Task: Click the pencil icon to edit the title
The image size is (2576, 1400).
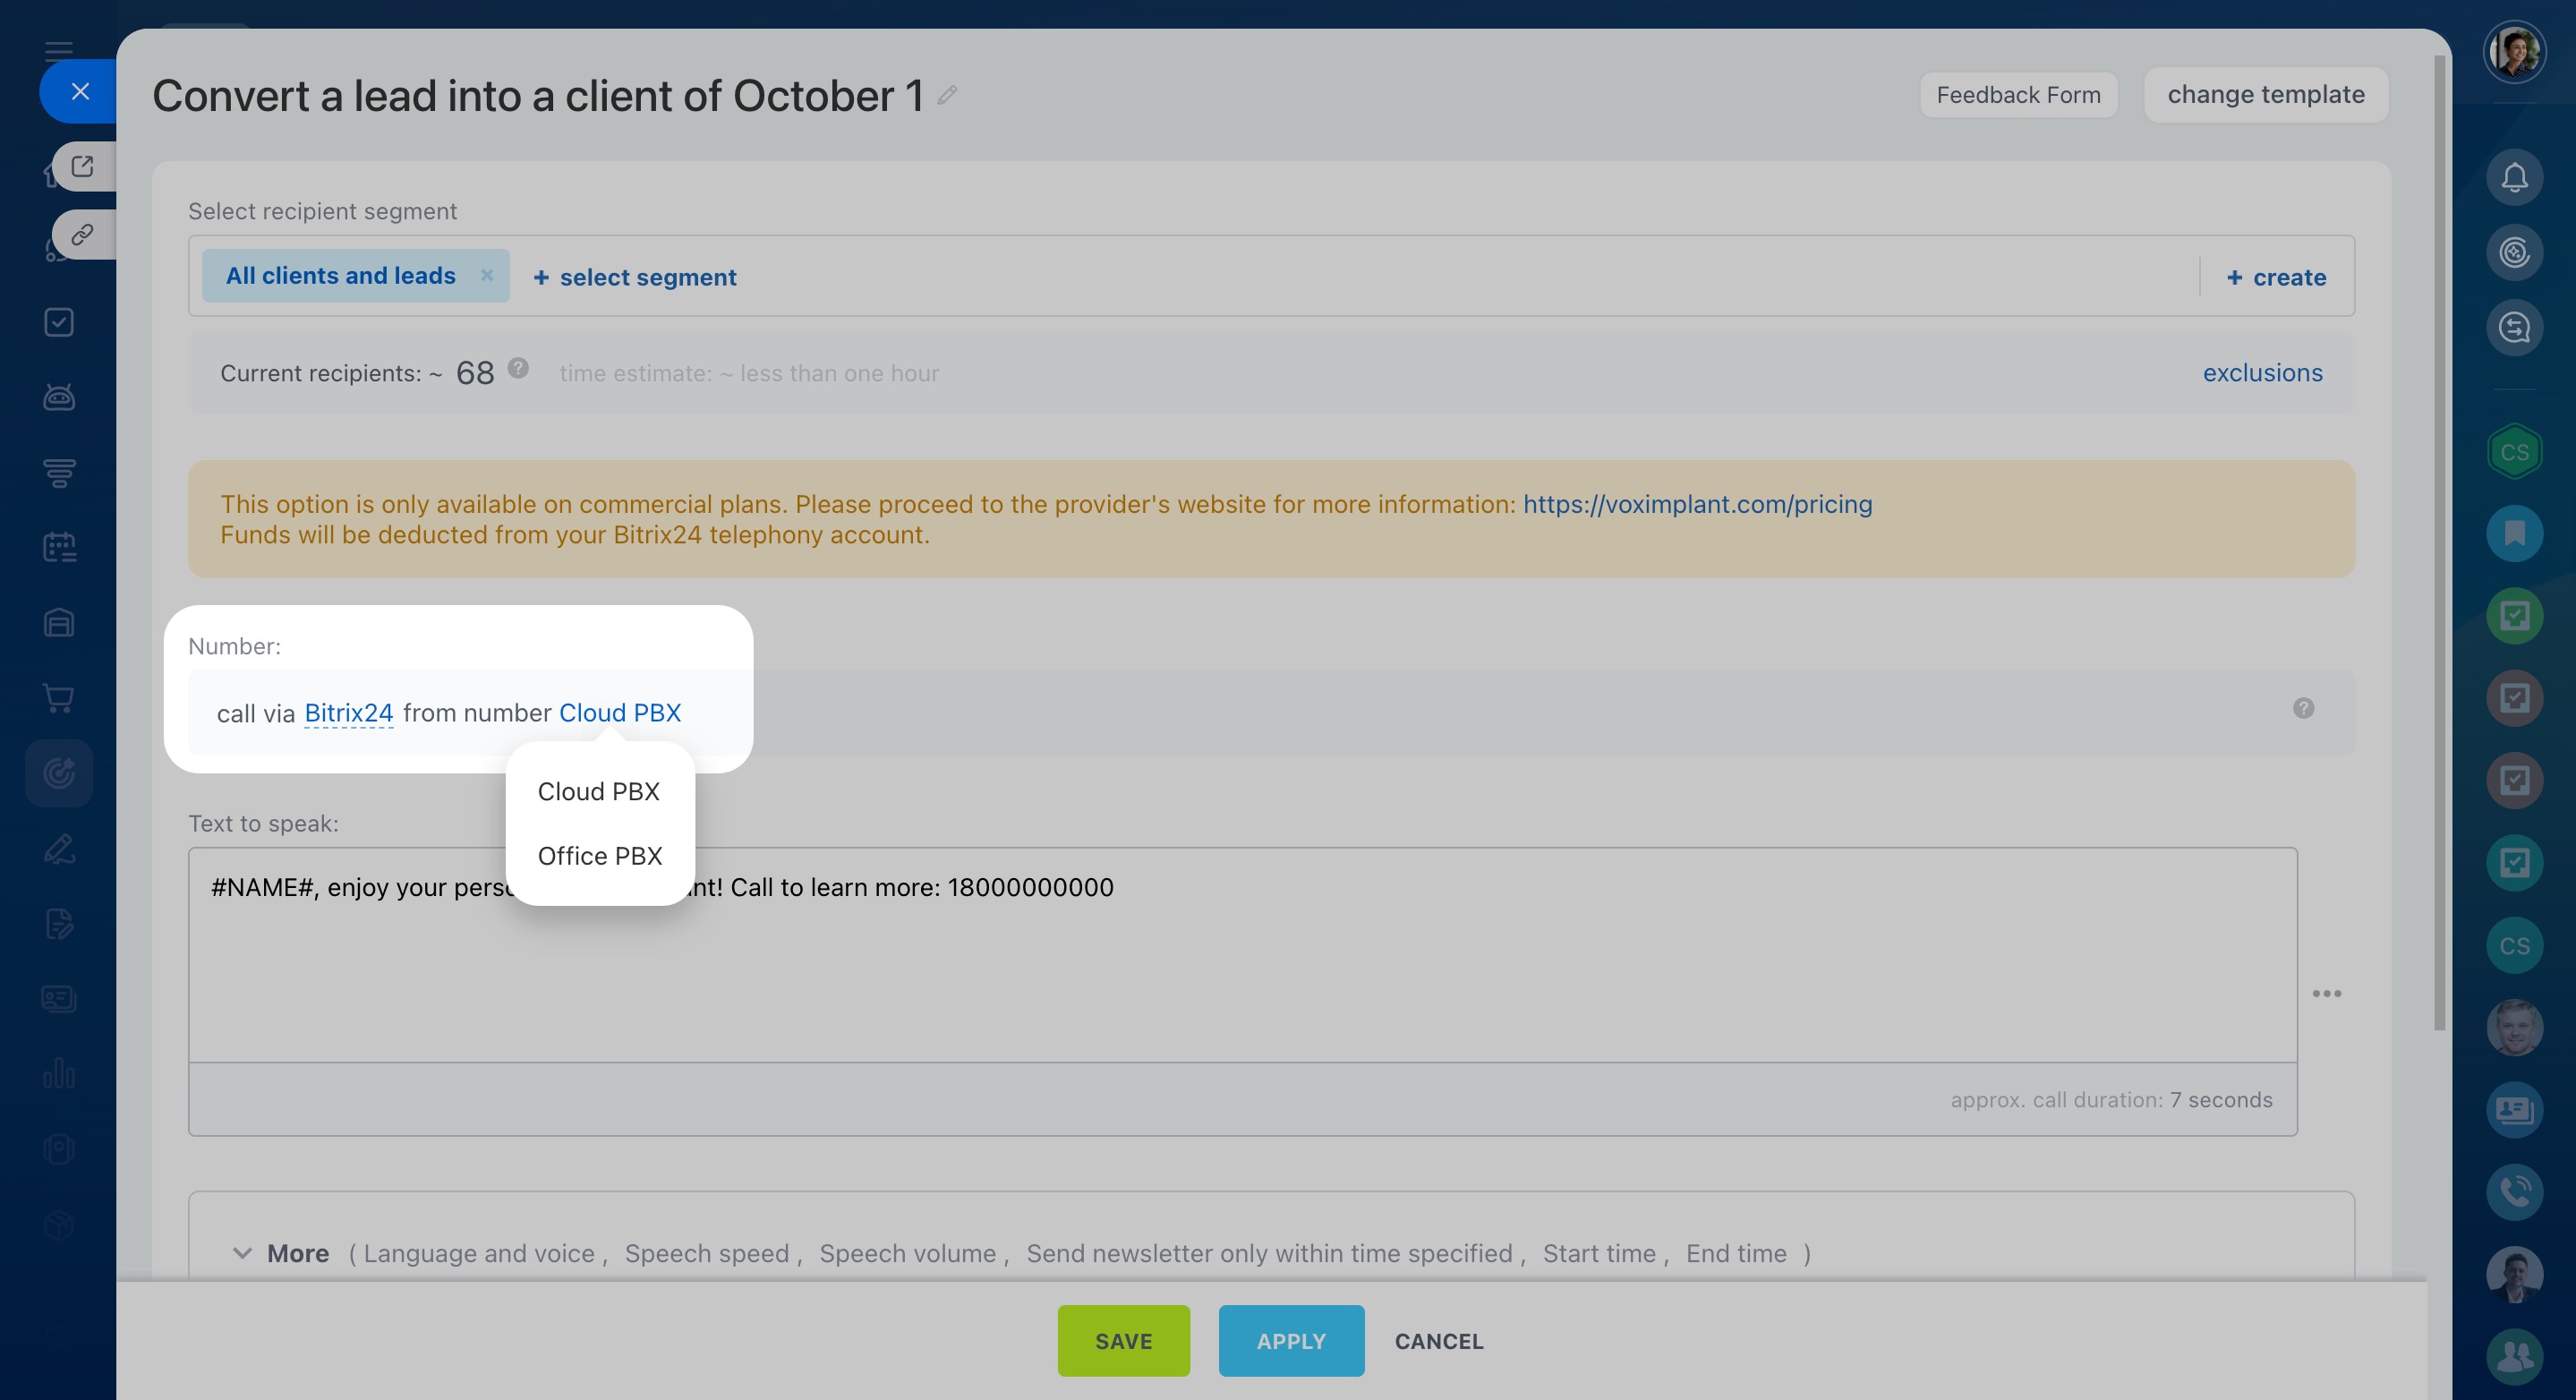Action: pos(947,95)
